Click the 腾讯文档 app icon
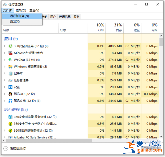Screen dimensions: 165x157 10,101
